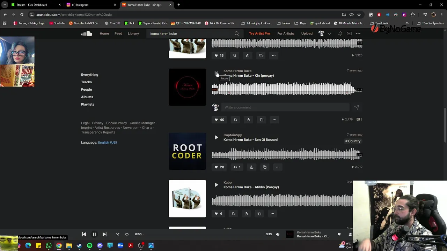This screenshot has height=251, width=447.
Task: Send comment arrow in comment box
Action: tap(357, 107)
